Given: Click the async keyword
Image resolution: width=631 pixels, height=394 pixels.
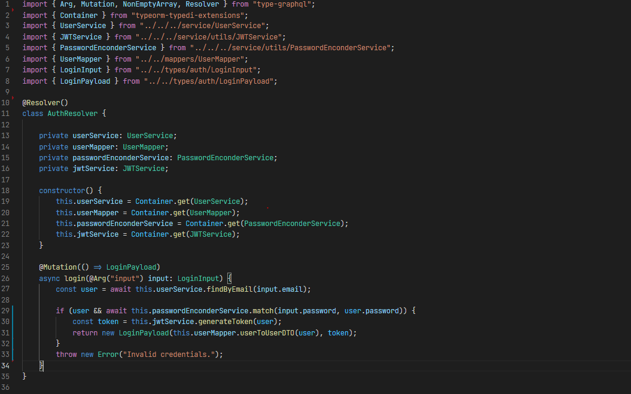Looking at the screenshot, I should tap(50, 279).
